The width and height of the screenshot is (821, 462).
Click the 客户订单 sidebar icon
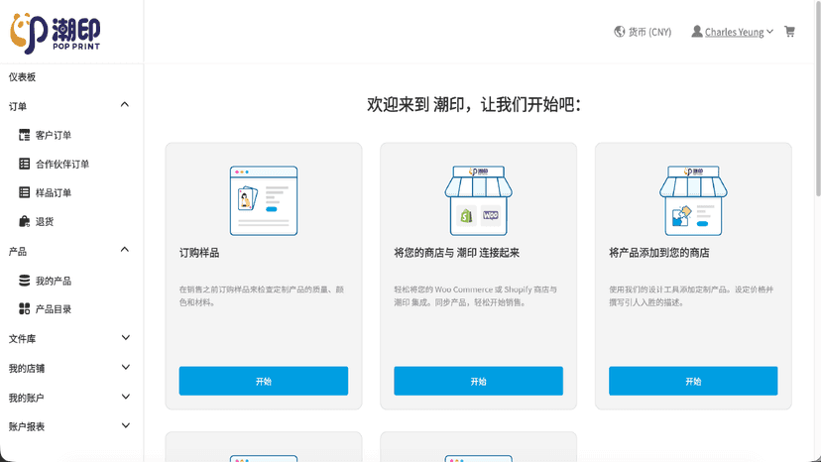coord(24,135)
